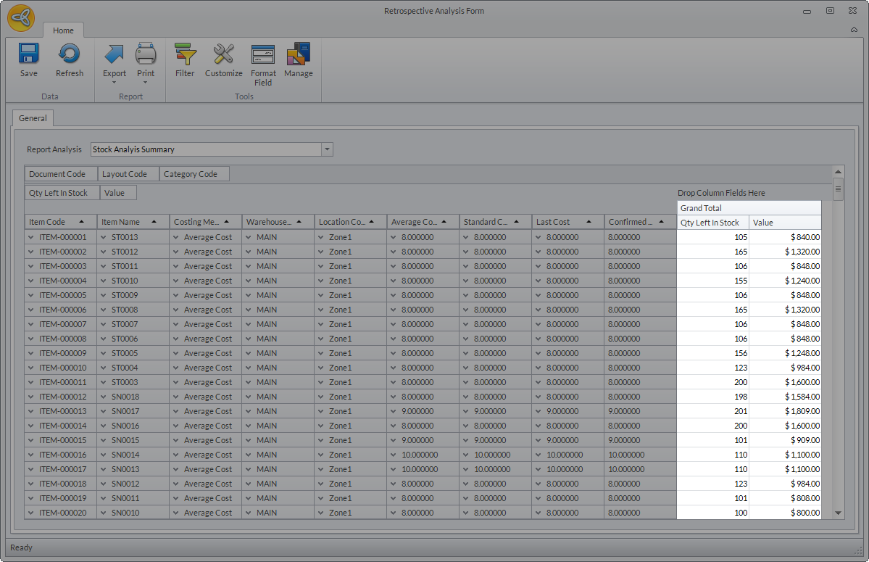Collapse the ribbon using the chevron

pos(854,30)
